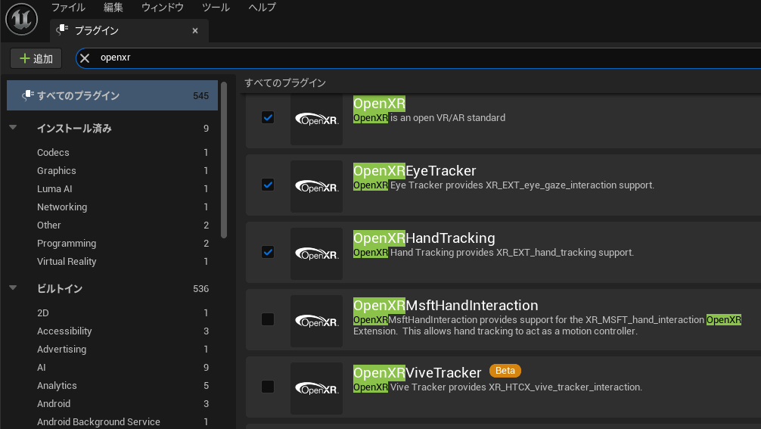
Task: Click the OpenXRHandTracking plugin logo
Action: tap(316, 253)
